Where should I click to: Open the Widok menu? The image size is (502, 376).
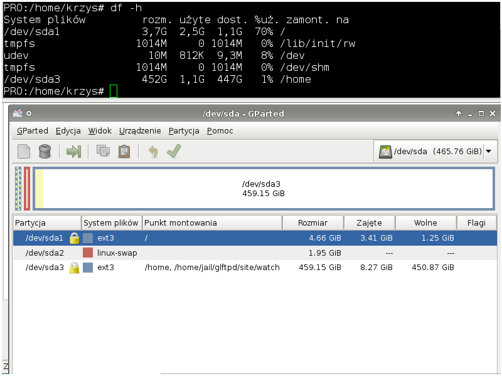point(100,131)
